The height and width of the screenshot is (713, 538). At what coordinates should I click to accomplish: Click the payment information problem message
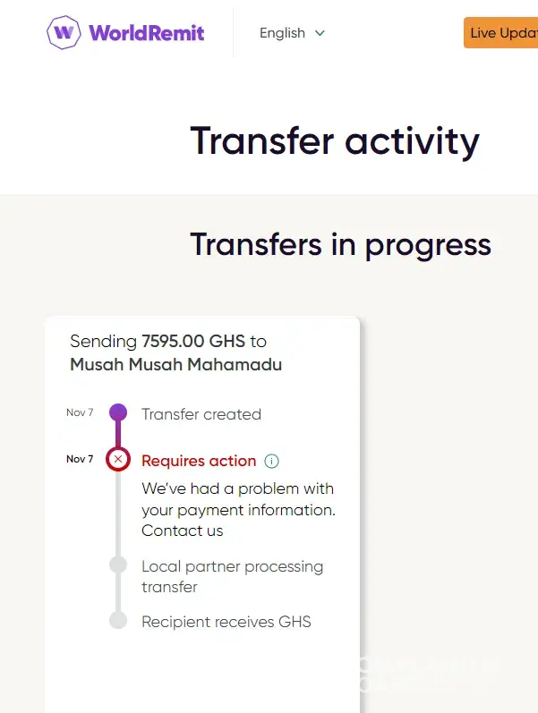pos(238,499)
